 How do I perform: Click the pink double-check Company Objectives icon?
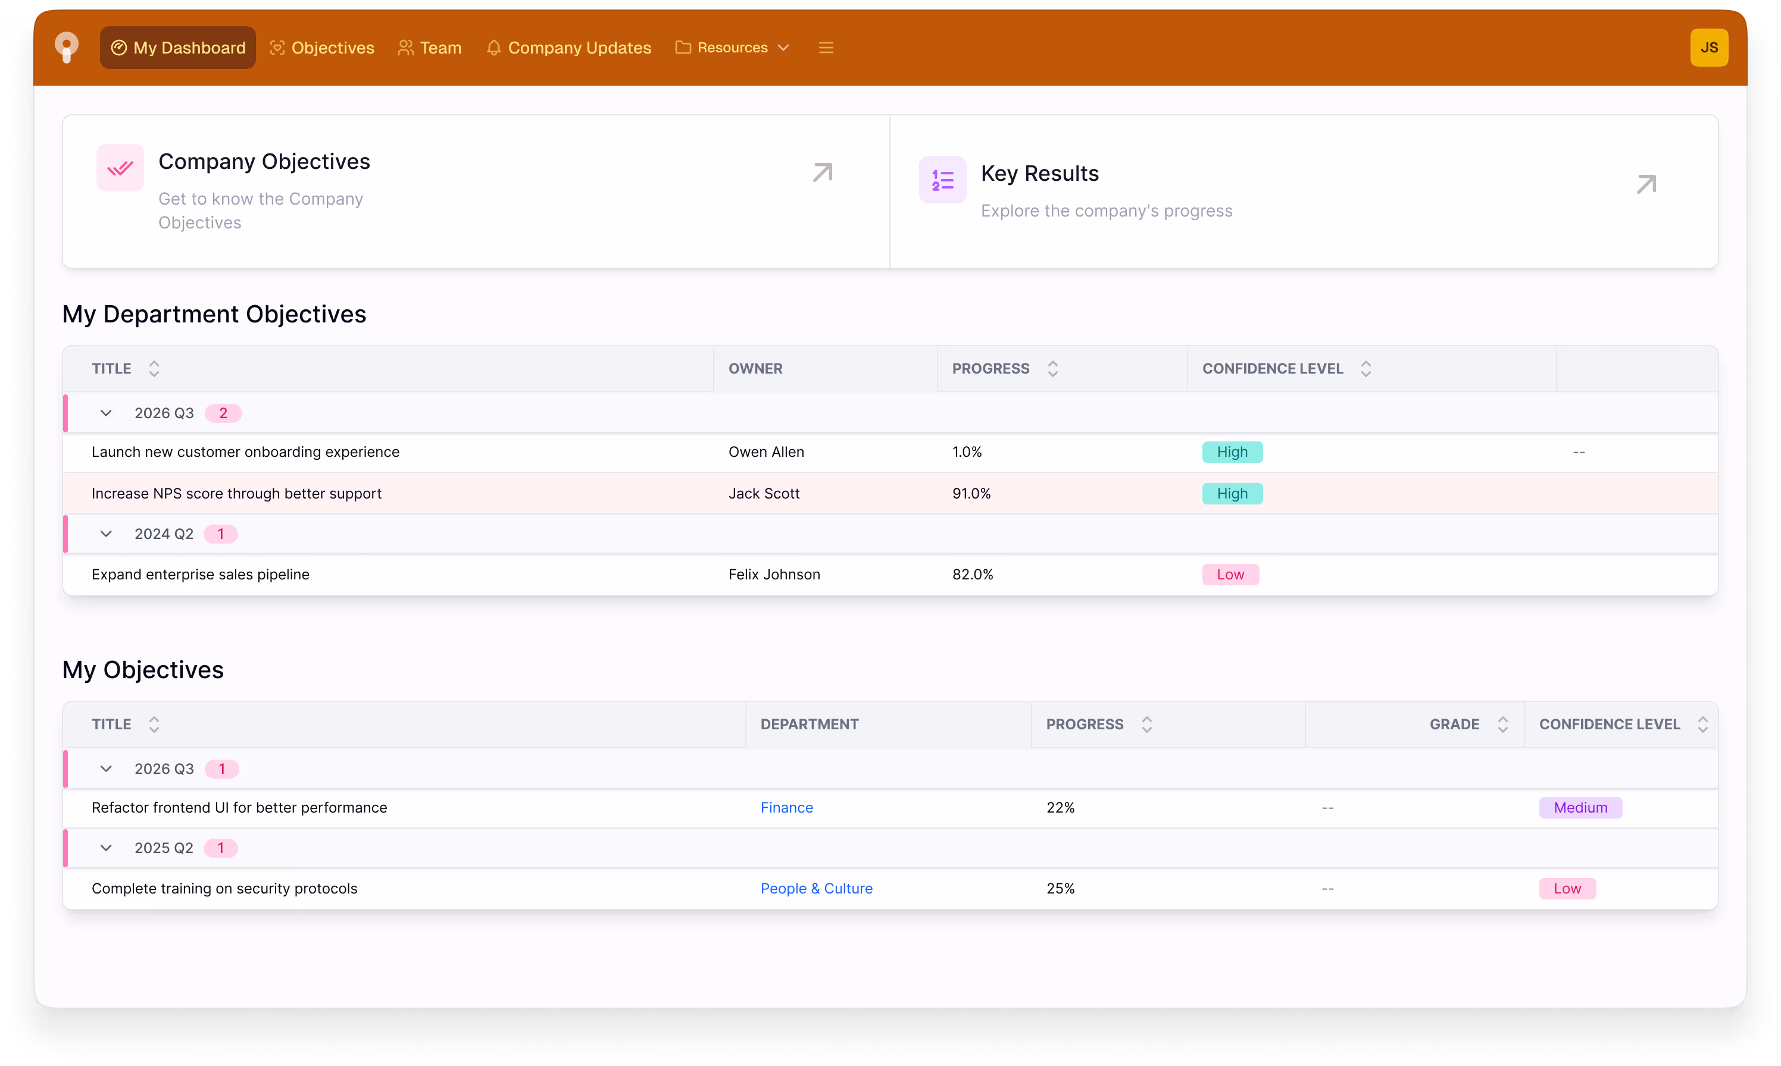click(x=120, y=168)
